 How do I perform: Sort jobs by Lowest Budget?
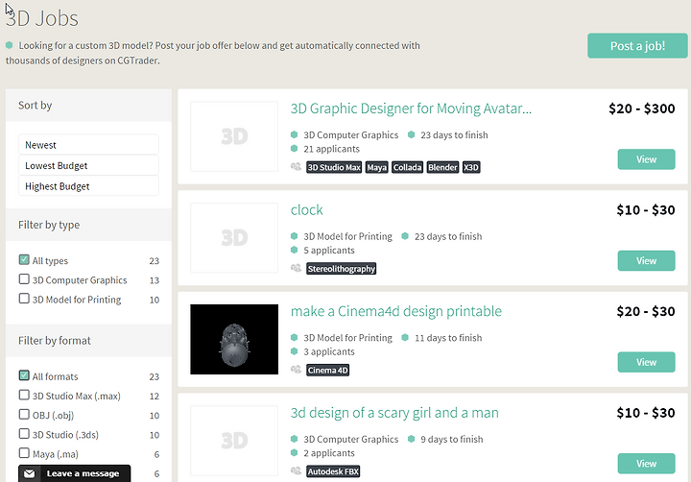click(x=88, y=165)
